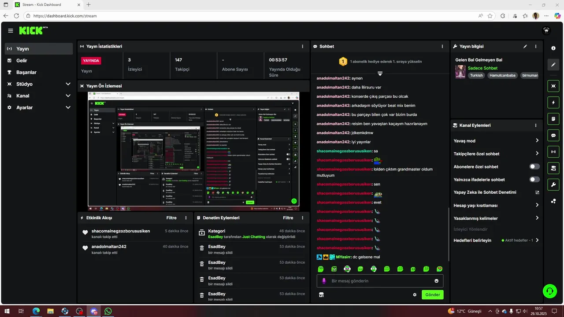
Task: Open the Filtre menu in the Etkinlik Akışı panel
Action: (171, 218)
